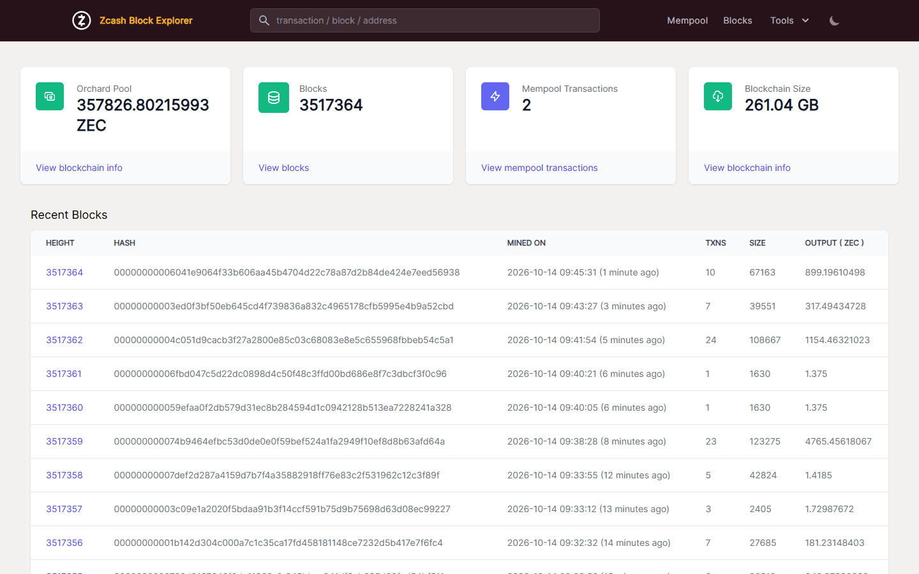Click the Orchard Pool wallet icon
This screenshot has width=919, height=574.
click(x=50, y=96)
